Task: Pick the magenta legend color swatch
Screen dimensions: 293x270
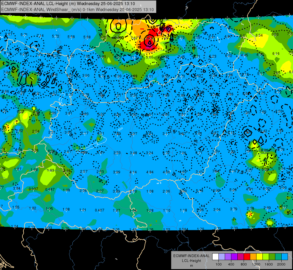Action: pos(241,257)
